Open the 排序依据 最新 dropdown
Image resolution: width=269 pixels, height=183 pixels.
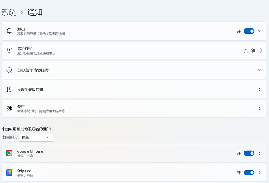(36, 137)
